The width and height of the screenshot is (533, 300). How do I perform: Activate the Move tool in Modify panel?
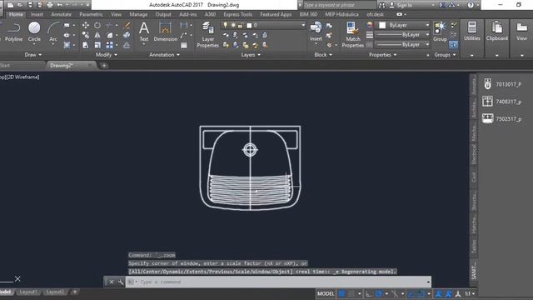click(85, 25)
